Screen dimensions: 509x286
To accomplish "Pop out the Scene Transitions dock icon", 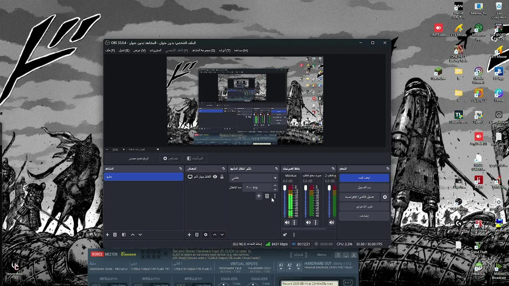I will point(277,169).
